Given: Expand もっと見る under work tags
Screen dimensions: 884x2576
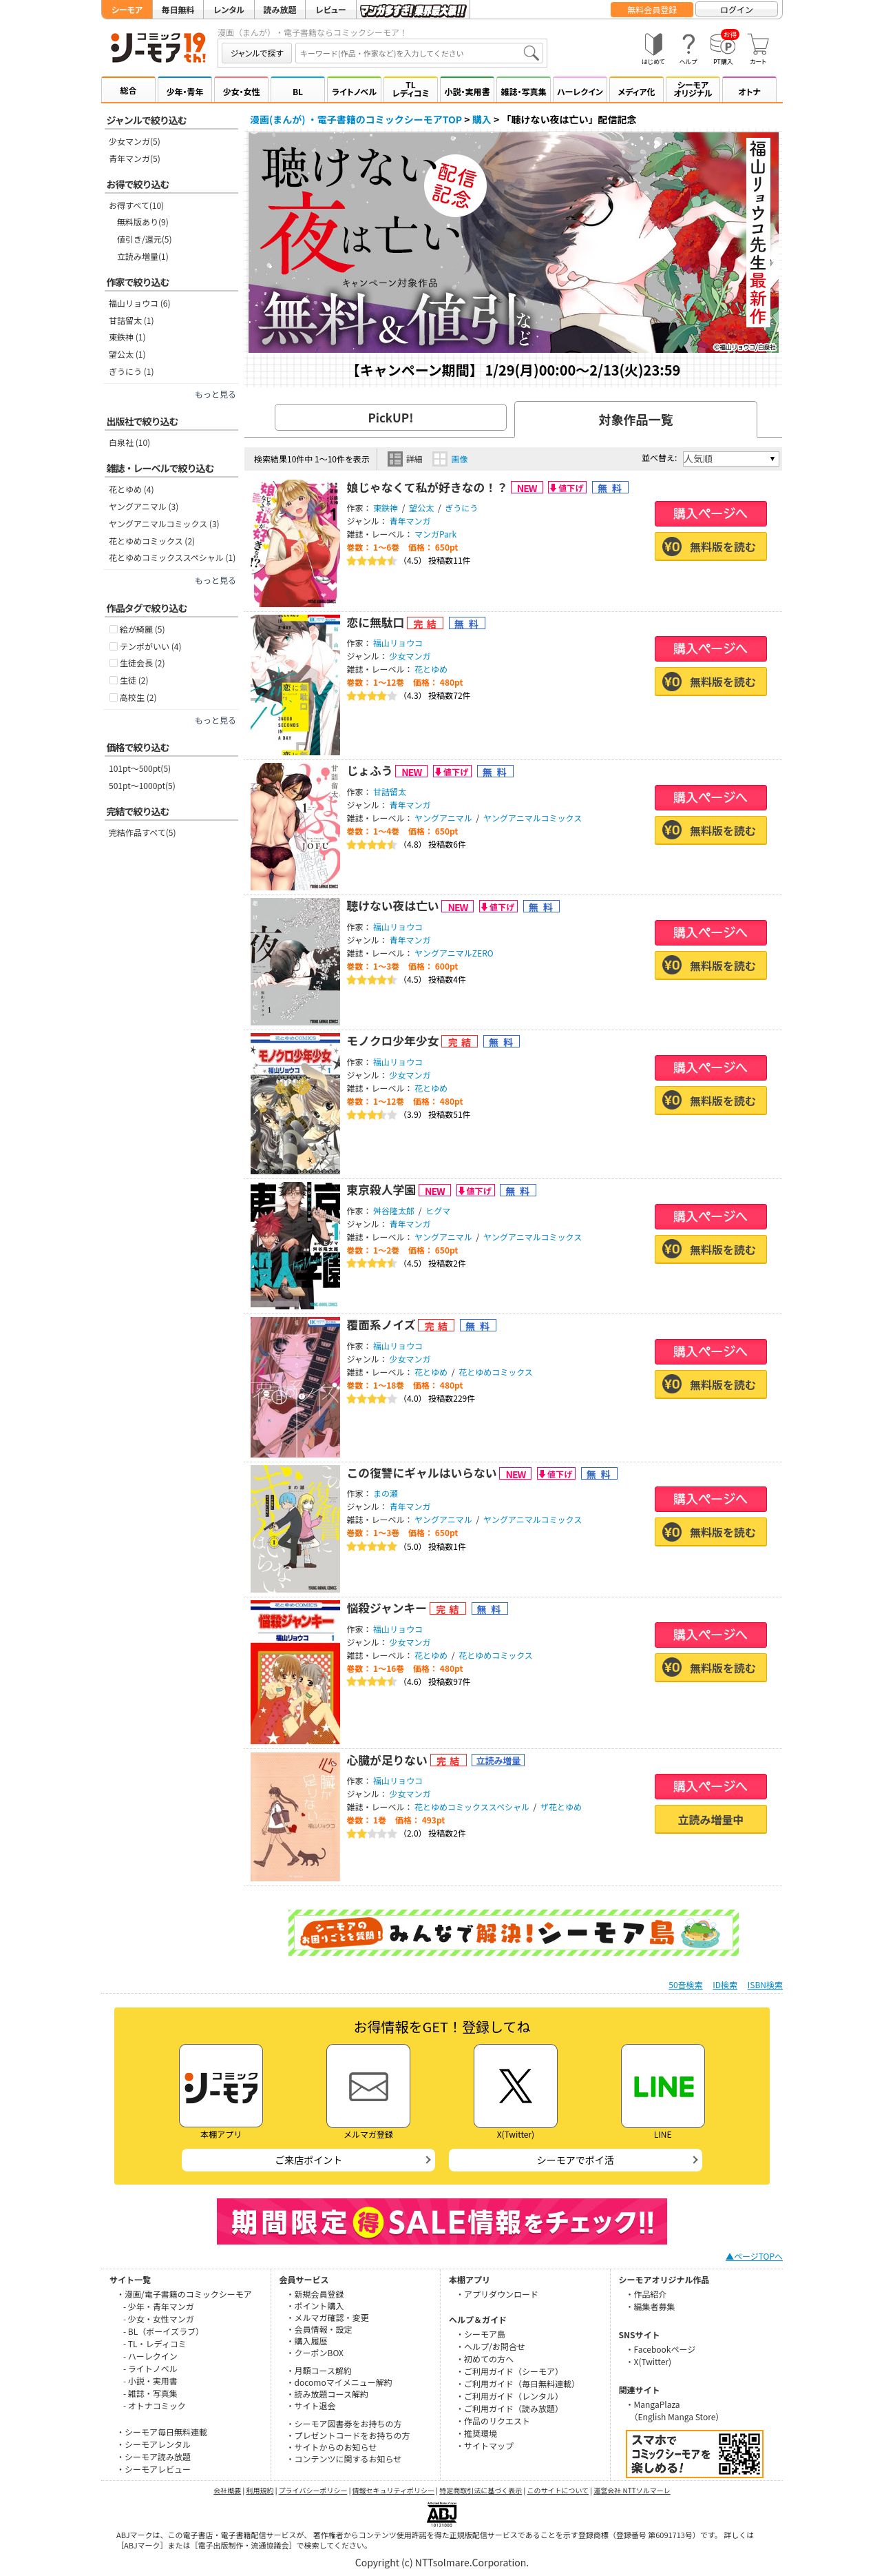Looking at the screenshot, I should pyautogui.click(x=215, y=721).
